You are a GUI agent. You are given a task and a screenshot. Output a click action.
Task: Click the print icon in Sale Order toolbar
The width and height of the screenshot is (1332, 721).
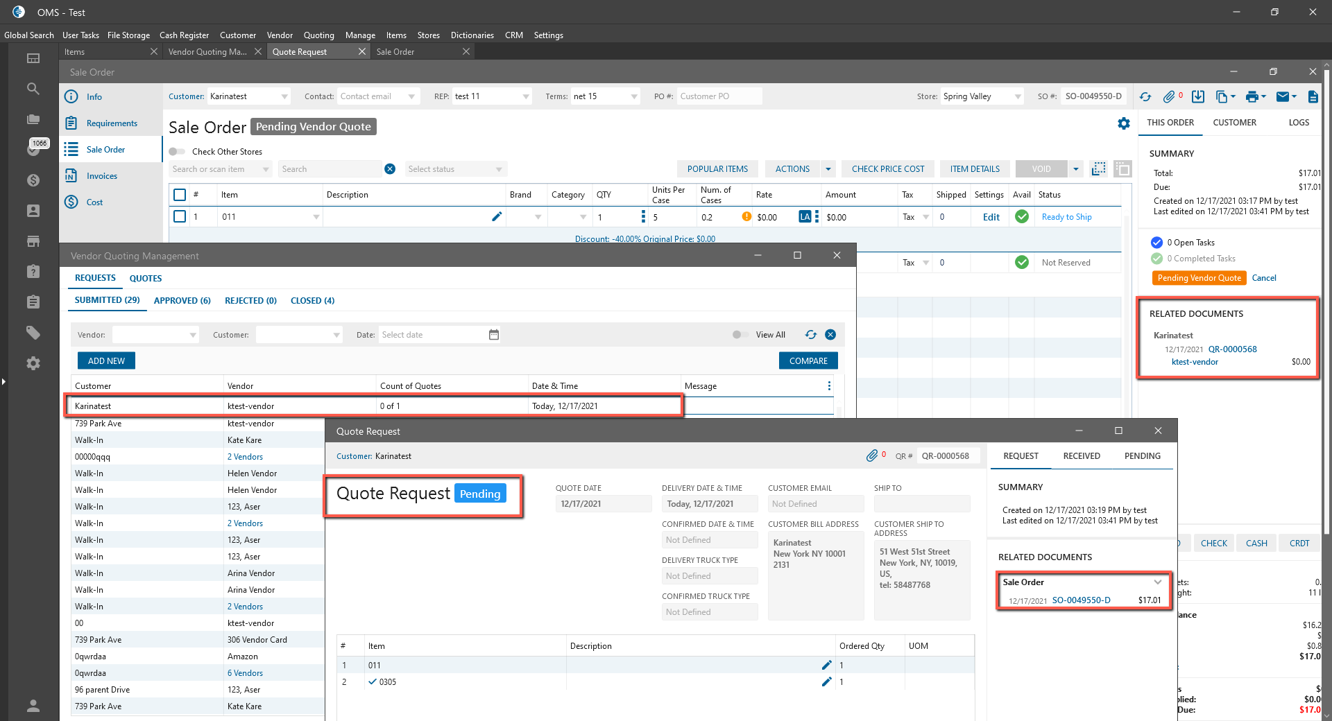tap(1252, 97)
